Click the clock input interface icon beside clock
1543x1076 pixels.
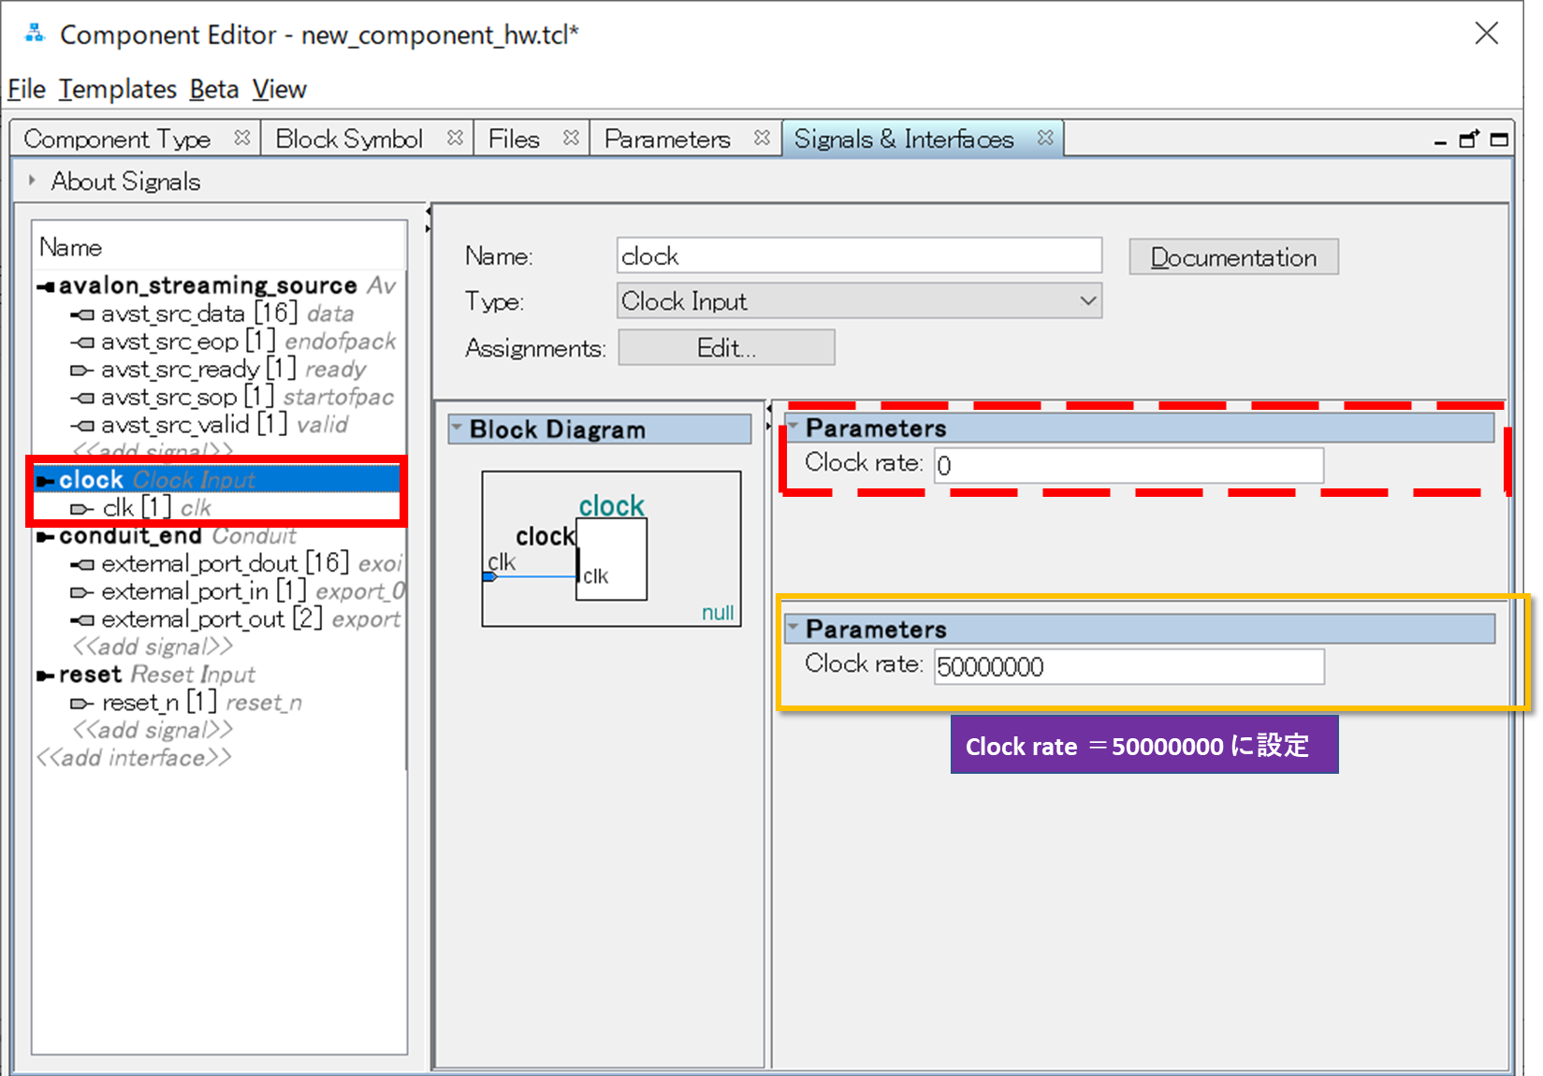[45, 479]
